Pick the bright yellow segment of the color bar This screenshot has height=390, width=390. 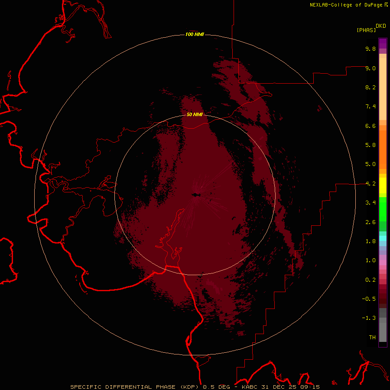coord(383,185)
